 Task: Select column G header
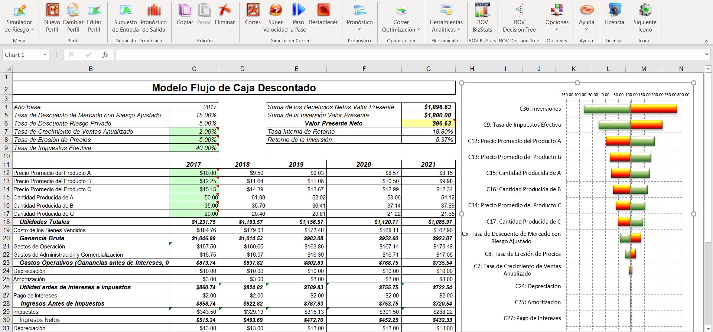[428, 69]
